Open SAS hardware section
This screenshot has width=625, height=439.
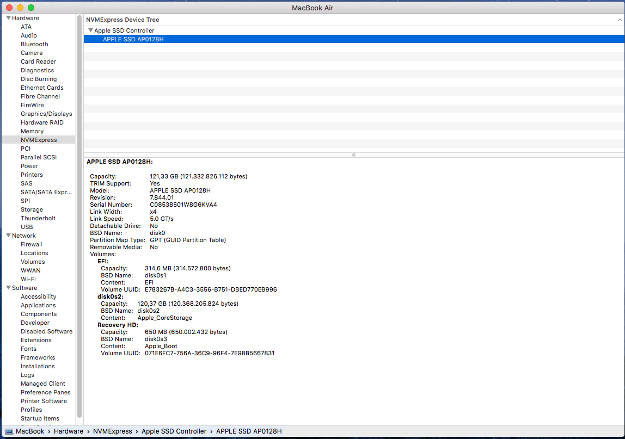pos(26,184)
